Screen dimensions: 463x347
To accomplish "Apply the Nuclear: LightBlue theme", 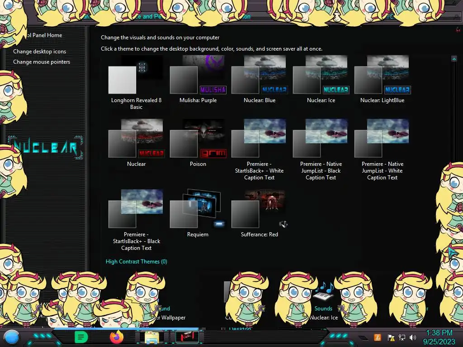I will 383,80.
